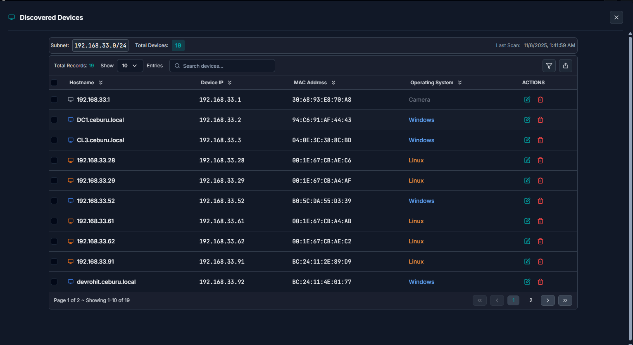Screen dimensions: 633x345
Task: Select the CL3.ceburu.local row checkbox
Action: tap(54, 140)
